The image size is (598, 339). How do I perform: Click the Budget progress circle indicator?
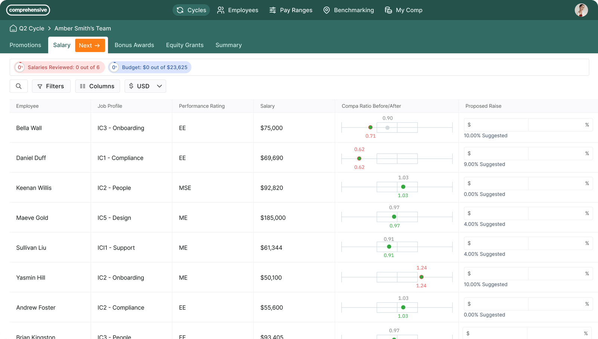pyautogui.click(x=114, y=67)
